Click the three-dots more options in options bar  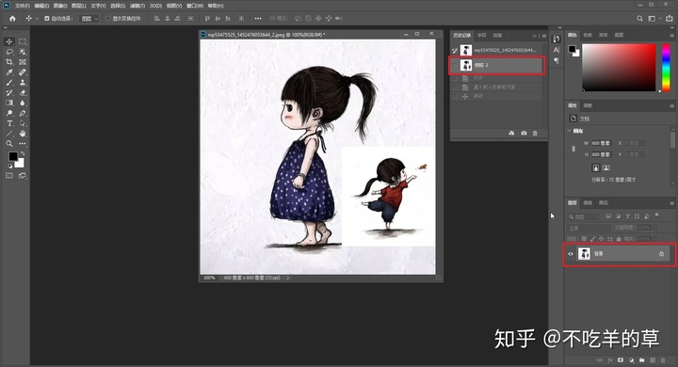[258, 19]
